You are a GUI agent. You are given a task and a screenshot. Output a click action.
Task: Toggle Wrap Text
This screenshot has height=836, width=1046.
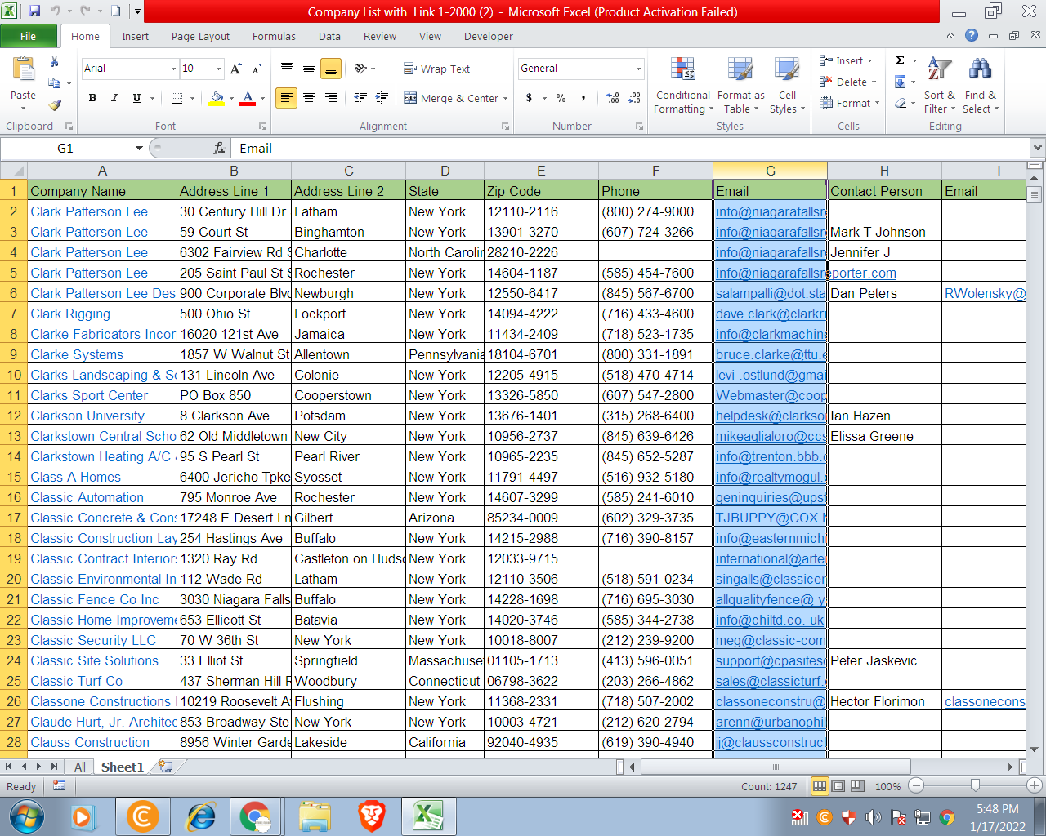point(437,69)
